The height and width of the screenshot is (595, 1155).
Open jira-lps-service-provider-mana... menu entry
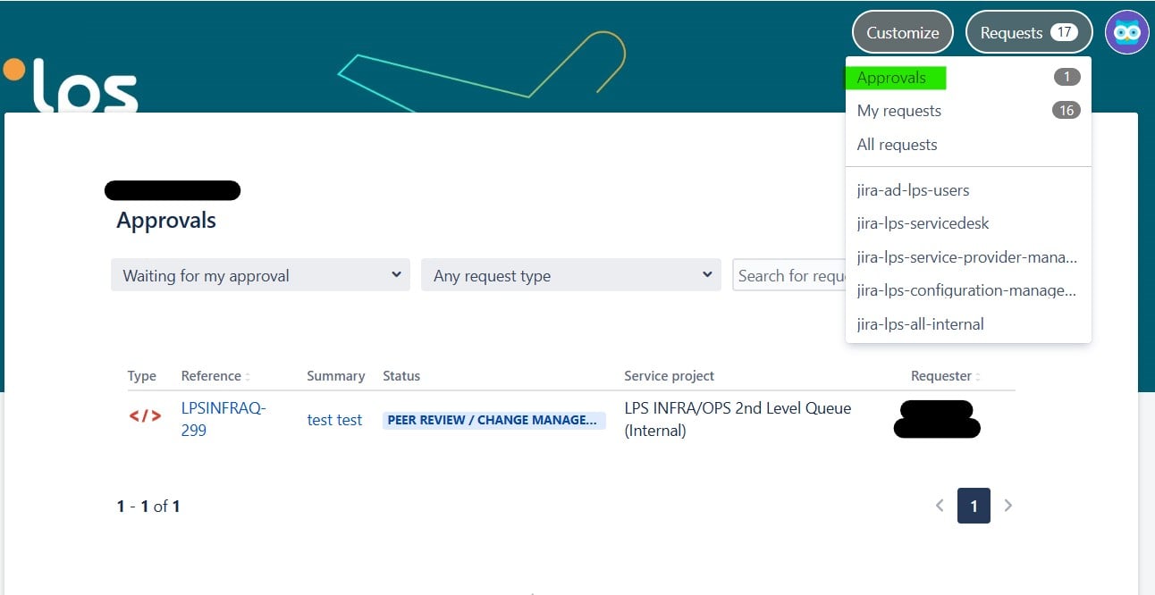pyautogui.click(x=968, y=257)
